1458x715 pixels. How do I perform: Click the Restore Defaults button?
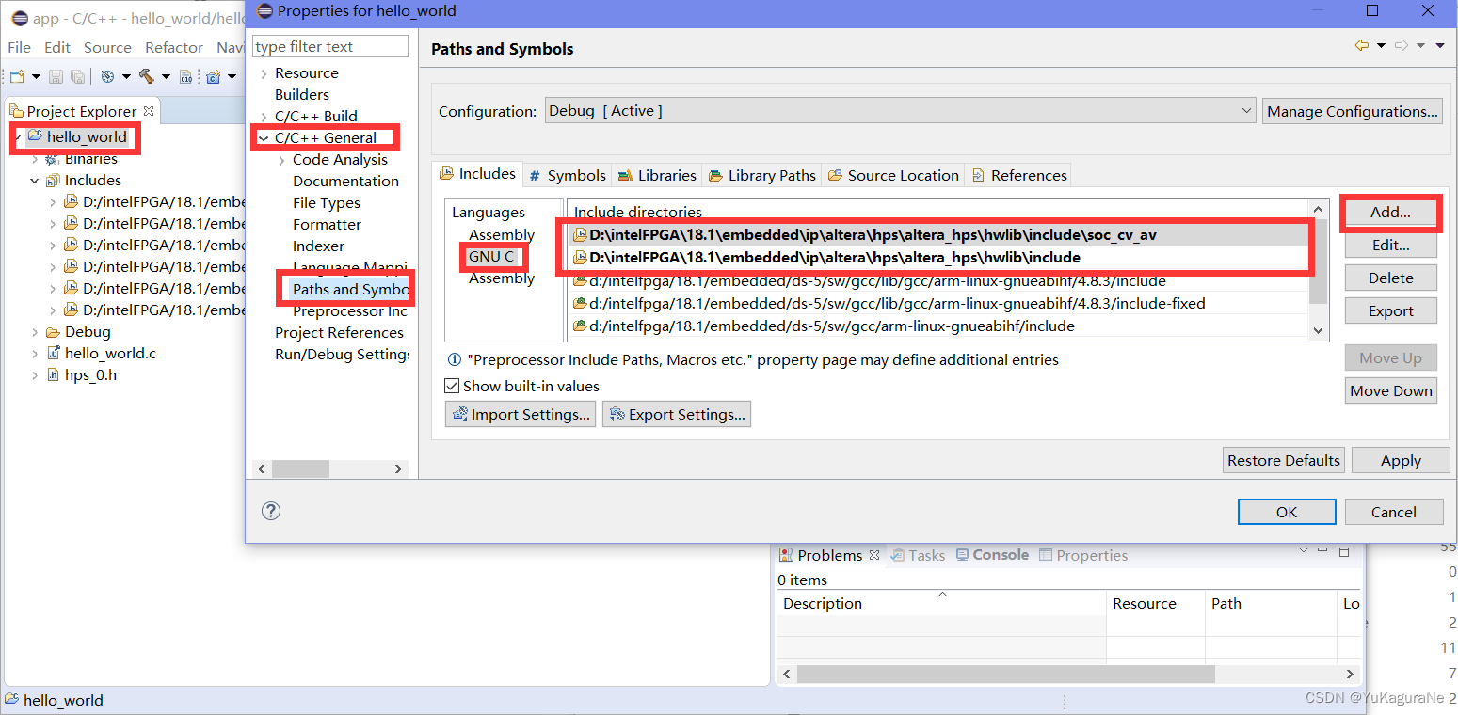(x=1283, y=460)
